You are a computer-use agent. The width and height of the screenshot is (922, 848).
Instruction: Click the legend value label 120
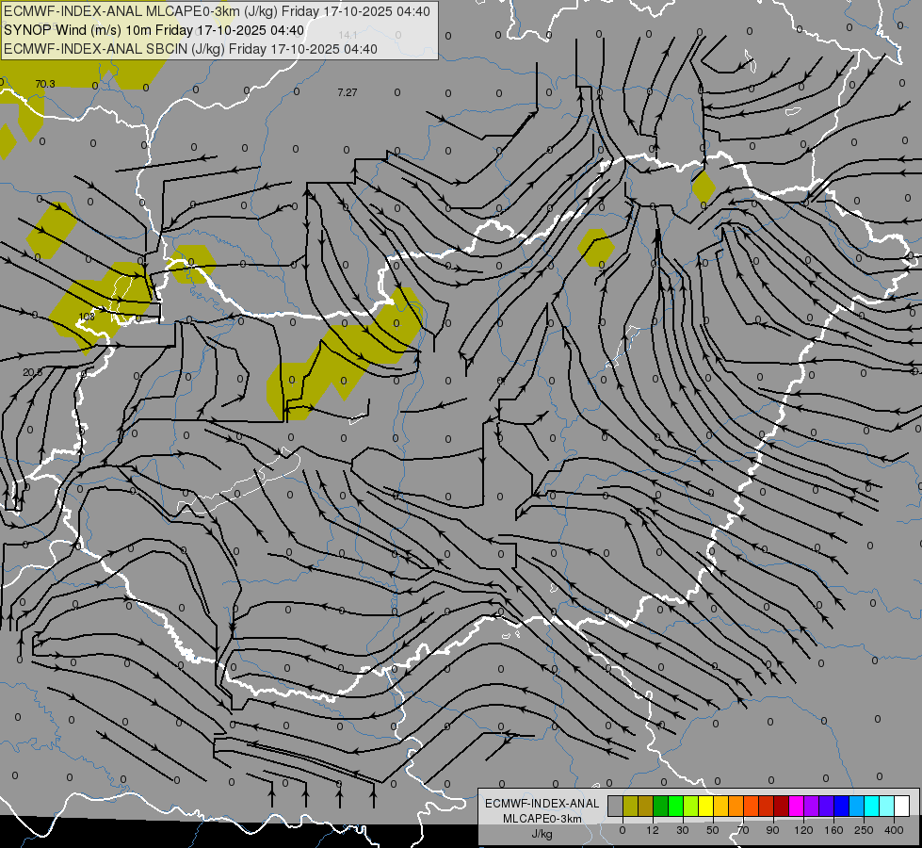pos(803,830)
